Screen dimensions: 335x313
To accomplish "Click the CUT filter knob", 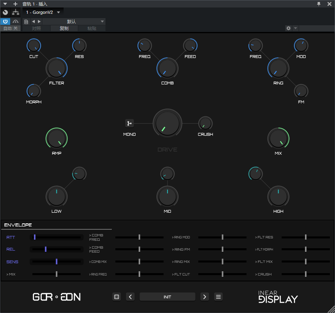I will point(34,45).
